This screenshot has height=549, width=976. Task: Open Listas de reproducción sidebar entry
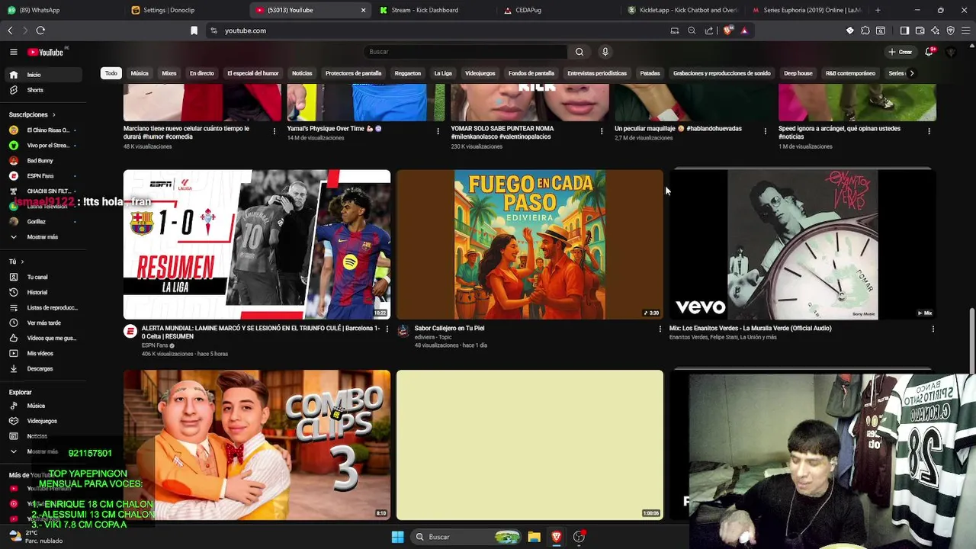[x=52, y=307]
